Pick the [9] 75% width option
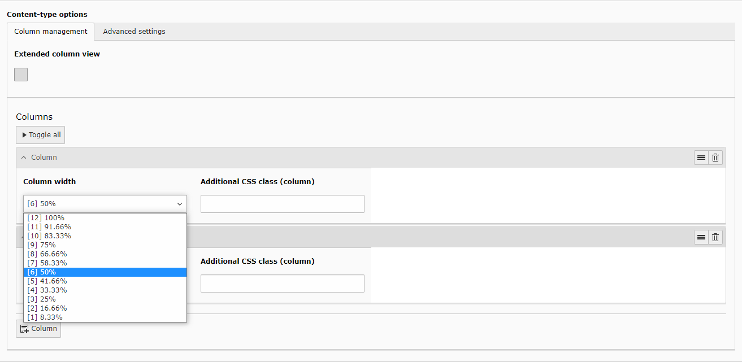 [41, 245]
